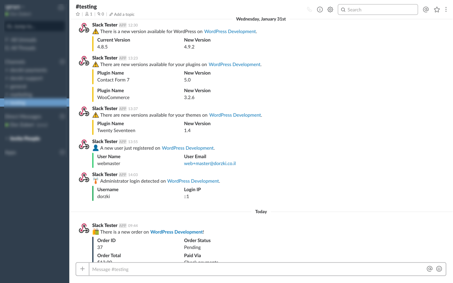The image size is (453, 283).
Task: Start a call with the phone icon
Action: click(309, 10)
